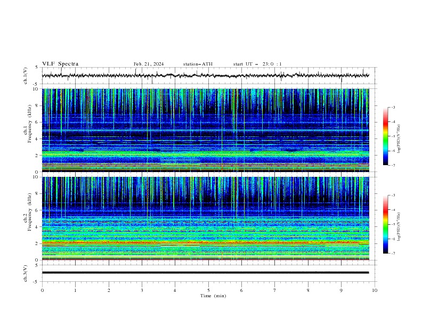The height and width of the screenshot is (326, 422).
Task: Click the time axis tick label '10'
Action: pyautogui.click(x=375, y=290)
